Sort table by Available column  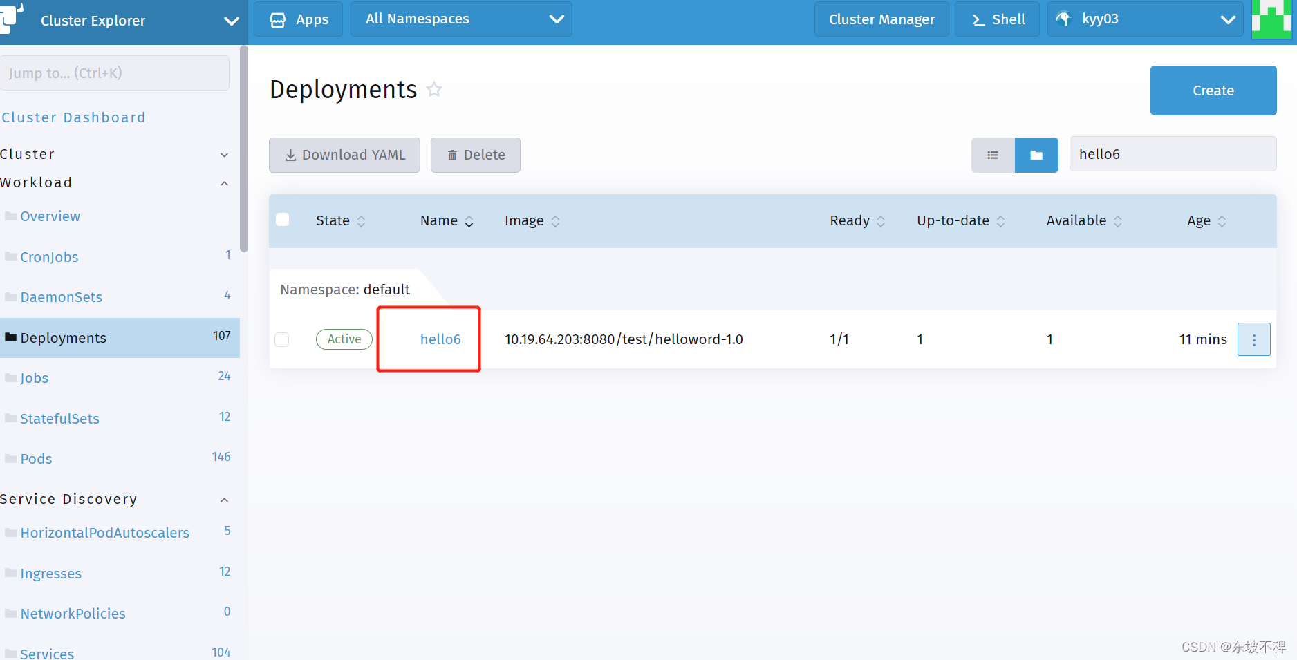point(1084,220)
